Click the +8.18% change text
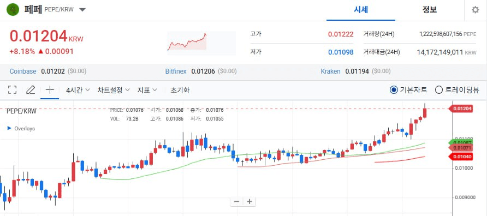The height and width of the screenshot is (216, 487). click(22, 51)
